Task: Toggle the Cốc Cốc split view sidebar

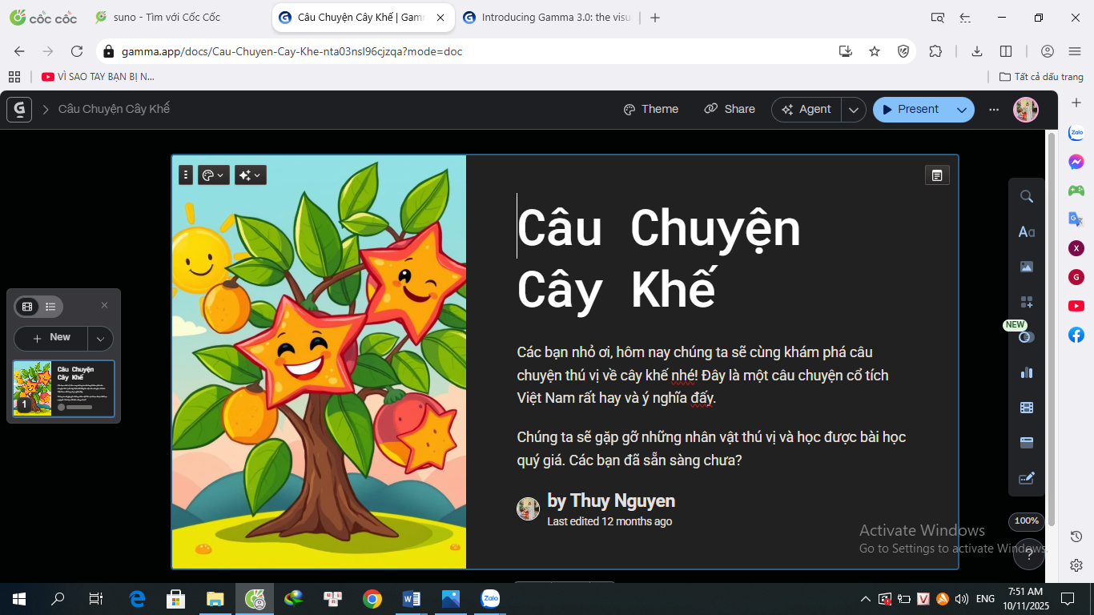Action: (x=1006, y=51)
